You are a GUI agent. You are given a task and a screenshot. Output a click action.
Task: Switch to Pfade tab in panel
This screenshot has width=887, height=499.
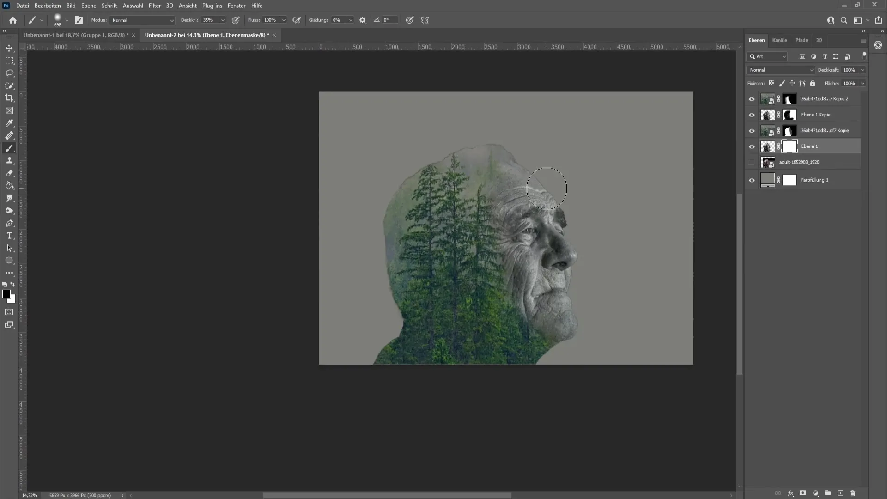point(801,40)
